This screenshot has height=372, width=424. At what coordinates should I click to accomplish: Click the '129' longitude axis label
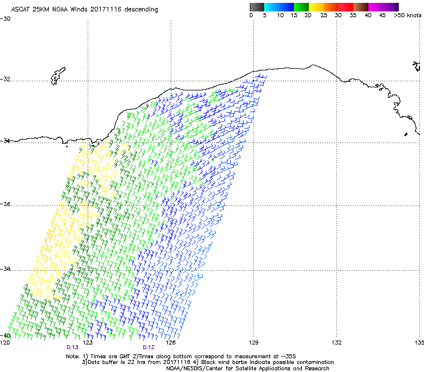coord(253,343)
